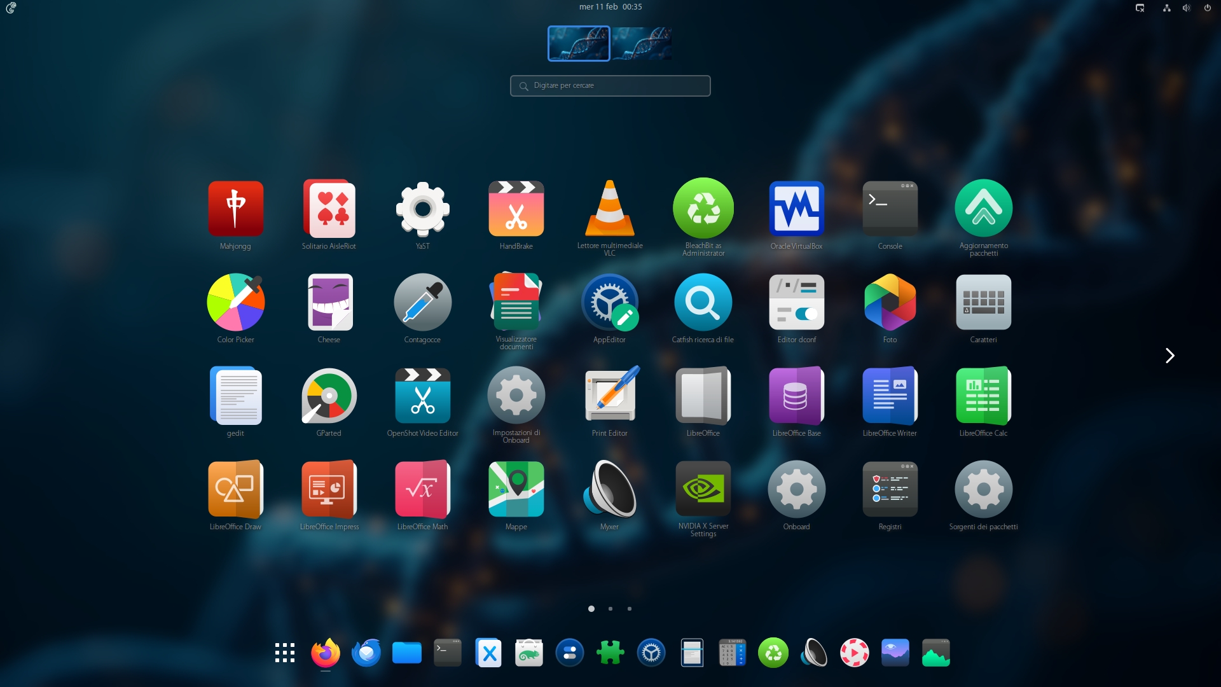1221x687 pixels.
Task: Open the volume system indicator
Action: 1186,8
